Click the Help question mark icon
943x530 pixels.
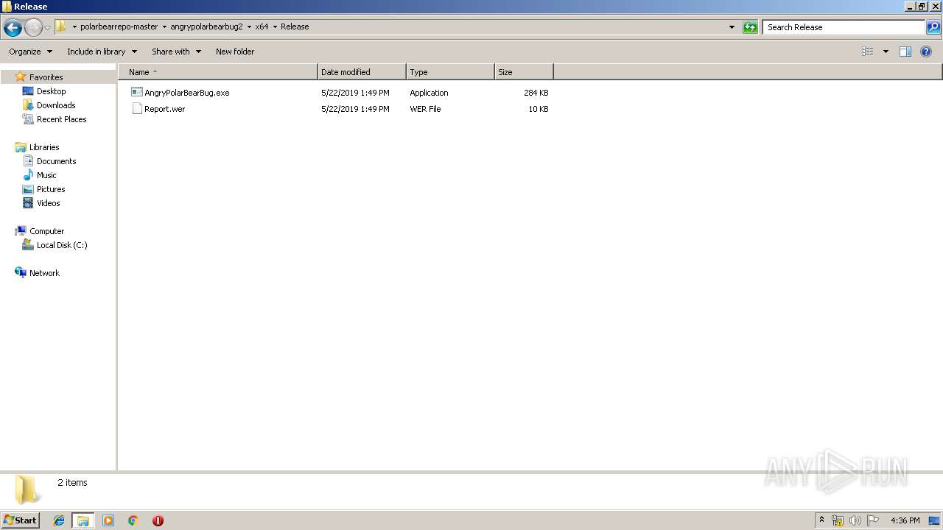[x=927, y=52]
